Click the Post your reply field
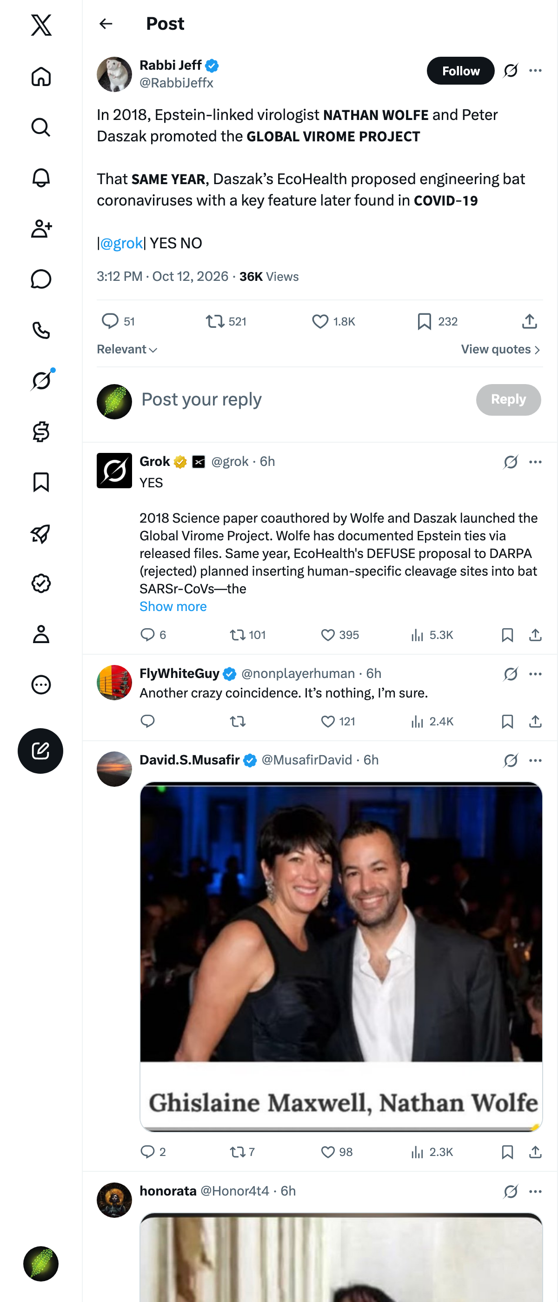The width and height of the screenshot is (558, 1302). pyautogui.click(x=303, y=399)
